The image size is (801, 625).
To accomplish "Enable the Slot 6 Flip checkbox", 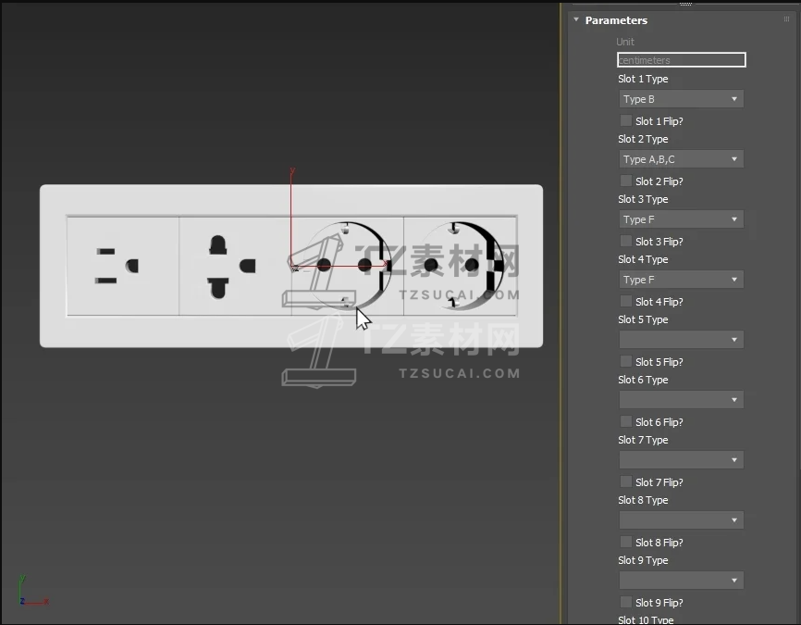I will pos(626,421).
